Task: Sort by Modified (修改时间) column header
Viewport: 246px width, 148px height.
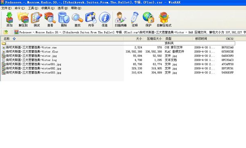Action: (x=205, y=39)
